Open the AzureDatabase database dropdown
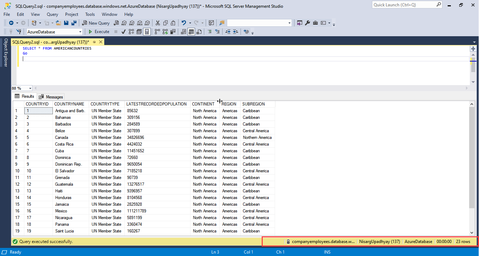The image size is (479, 256). (x=80, y=32)
